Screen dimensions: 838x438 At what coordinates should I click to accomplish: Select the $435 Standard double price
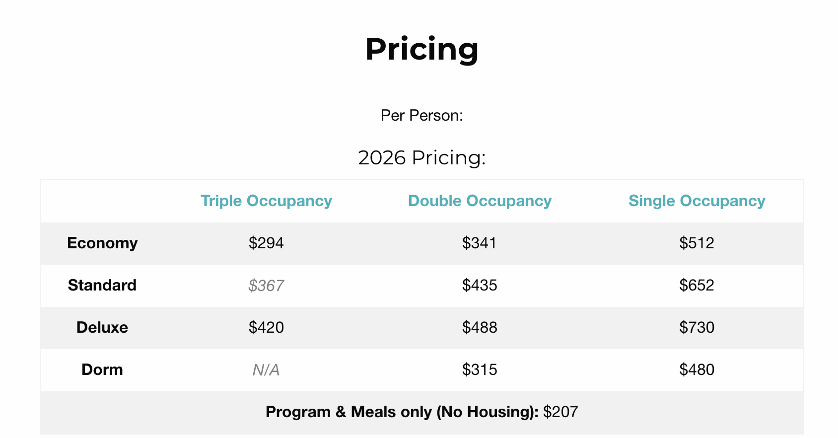pyautogui.click(x=480, y=285)
